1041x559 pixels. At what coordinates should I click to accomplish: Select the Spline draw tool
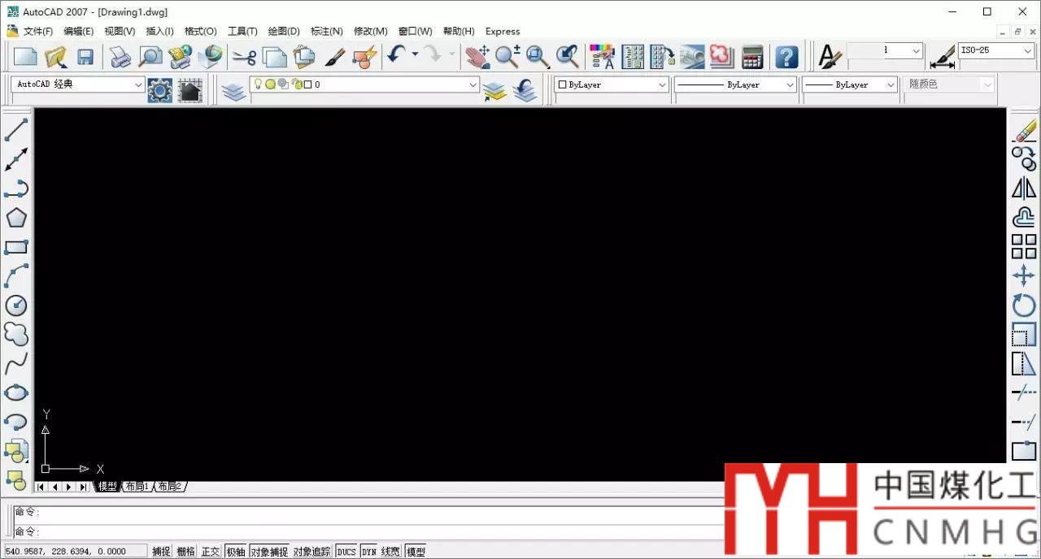click(16, 363)
